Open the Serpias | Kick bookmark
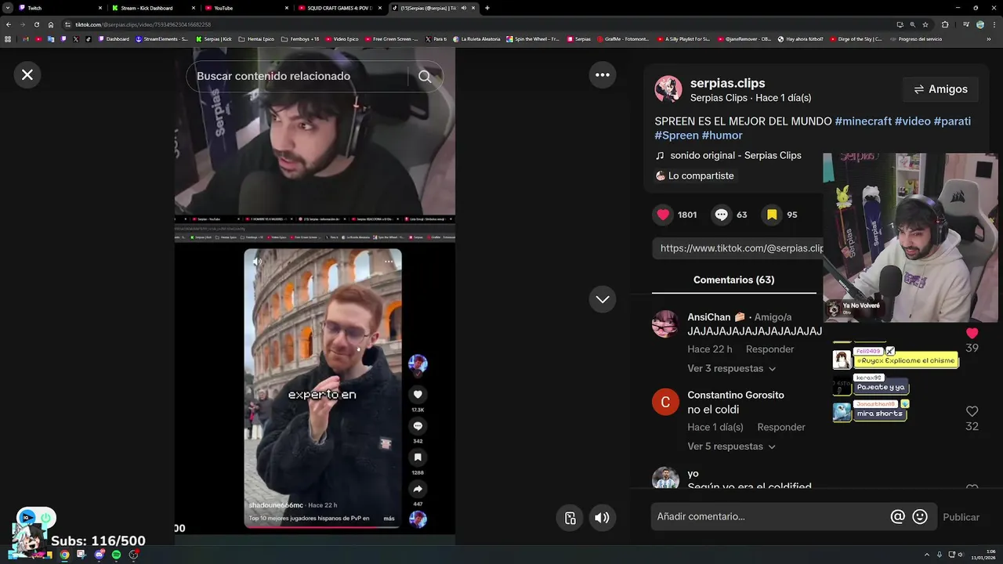 [214, 39]
